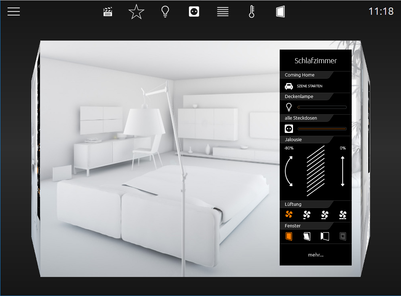The image size is (401, 296).
Task: Adjust Jalousie height with vertical arrow
Action: pos(343,171)
